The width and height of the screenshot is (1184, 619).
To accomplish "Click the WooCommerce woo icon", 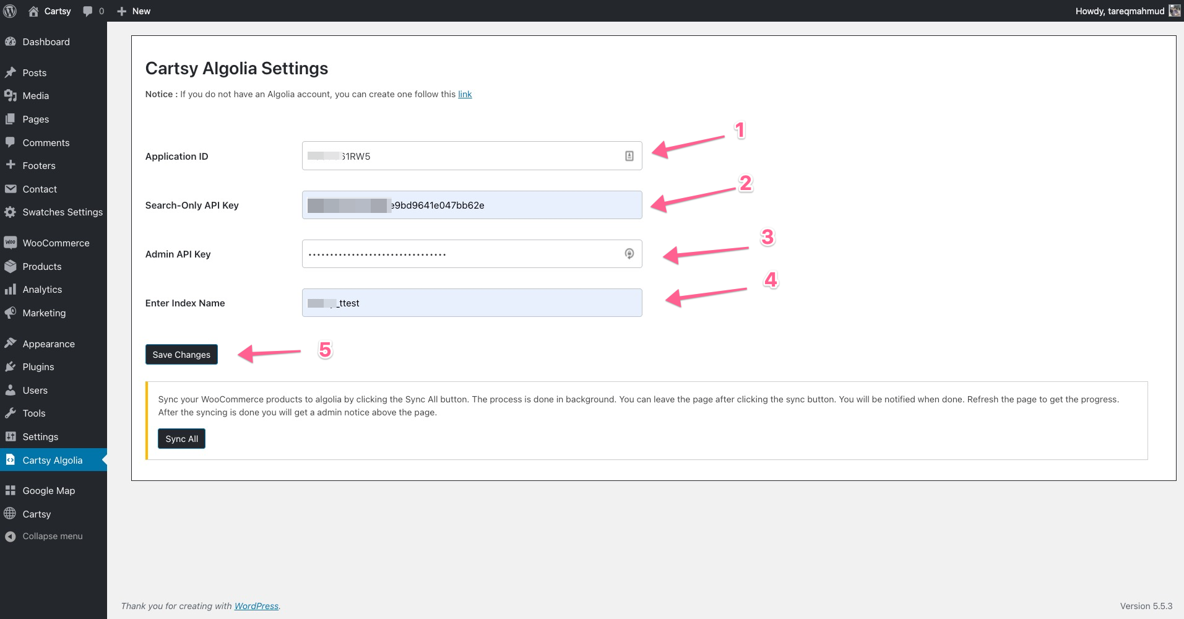I will 11,243.
